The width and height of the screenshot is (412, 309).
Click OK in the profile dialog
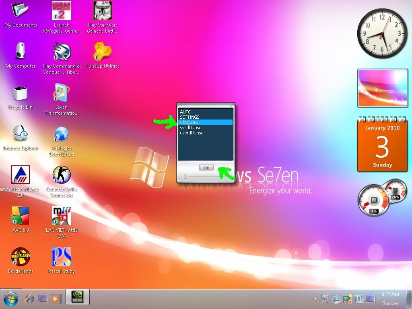coord(206,168)
